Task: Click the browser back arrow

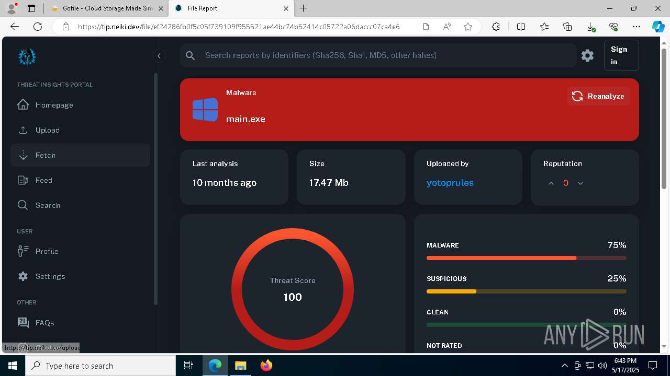Action: (x=15, y=27)
